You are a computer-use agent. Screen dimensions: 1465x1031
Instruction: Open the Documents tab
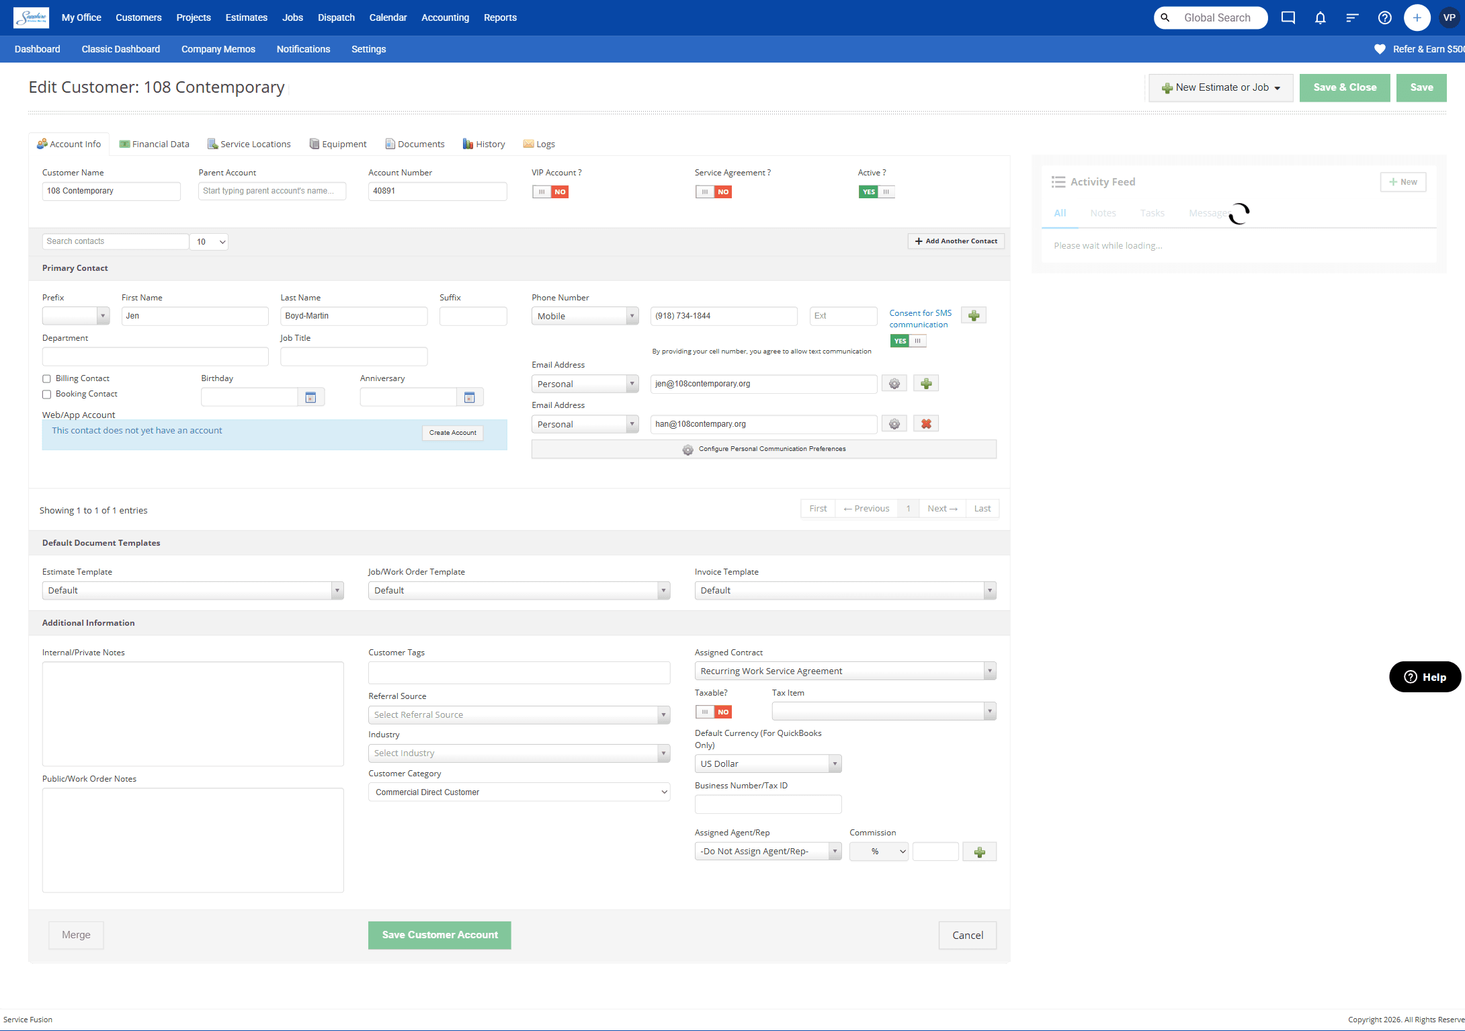415,145
